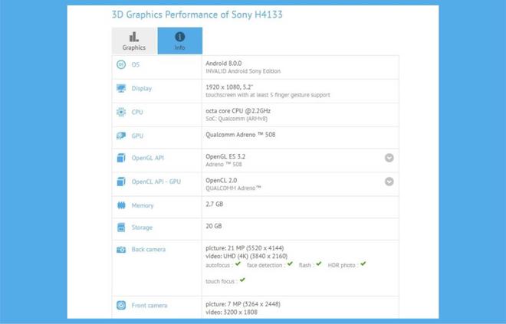Click the OS row icon
Image resolution: width=506 pixels, height=324 pixels.
(121, 64)
